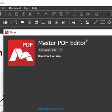Image resolution: width=112 pixels, height=112 pixels.
Task: Undo the last action
Action: click(39, 14)
